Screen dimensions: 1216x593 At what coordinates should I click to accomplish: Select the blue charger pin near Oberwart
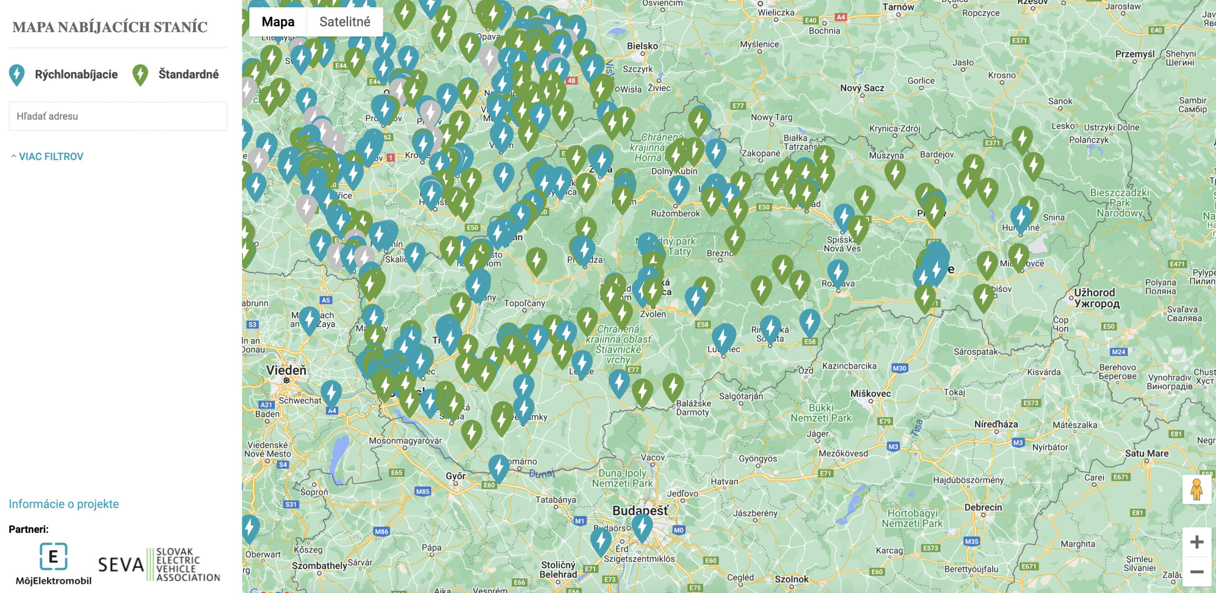250,527
